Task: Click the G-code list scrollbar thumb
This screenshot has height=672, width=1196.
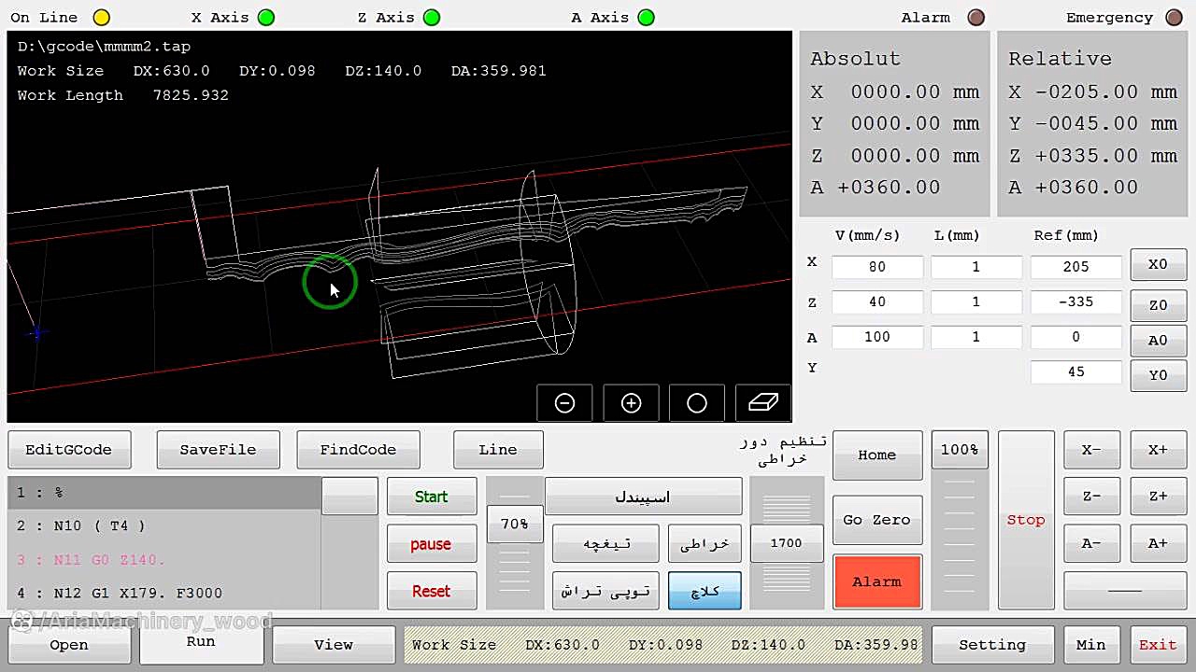Action: point(349,497)
